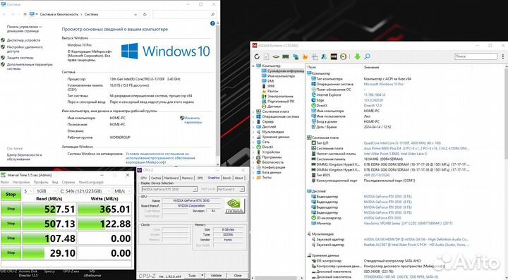The width and height of the screenshot is (508, 280).
Task: Open Защита системы link in System window
Action: coord(20,58)
